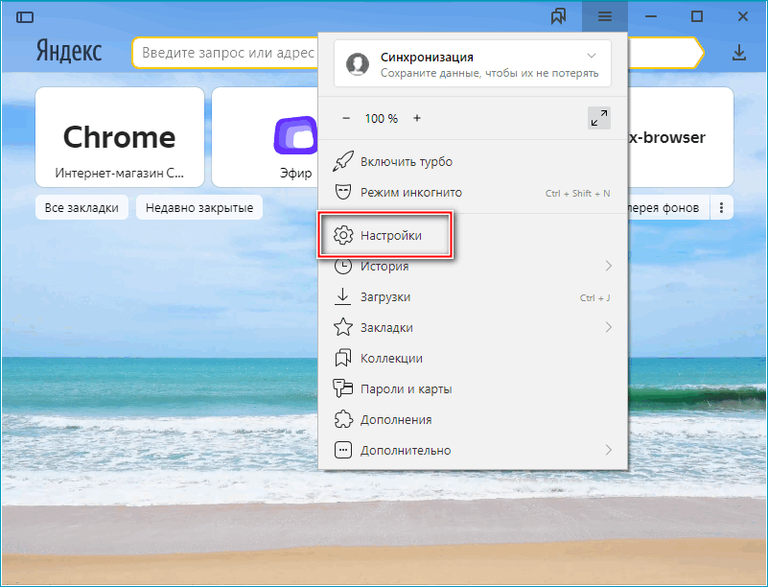Open Settings (Настройки) menu item
The height and width of the screenshot is (587, 768).
pyautogui.click(x=390, y=235)
